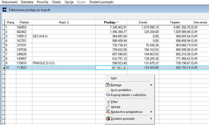
Task: Open the Datoteke menu
Action: click(x=27, y=2)
